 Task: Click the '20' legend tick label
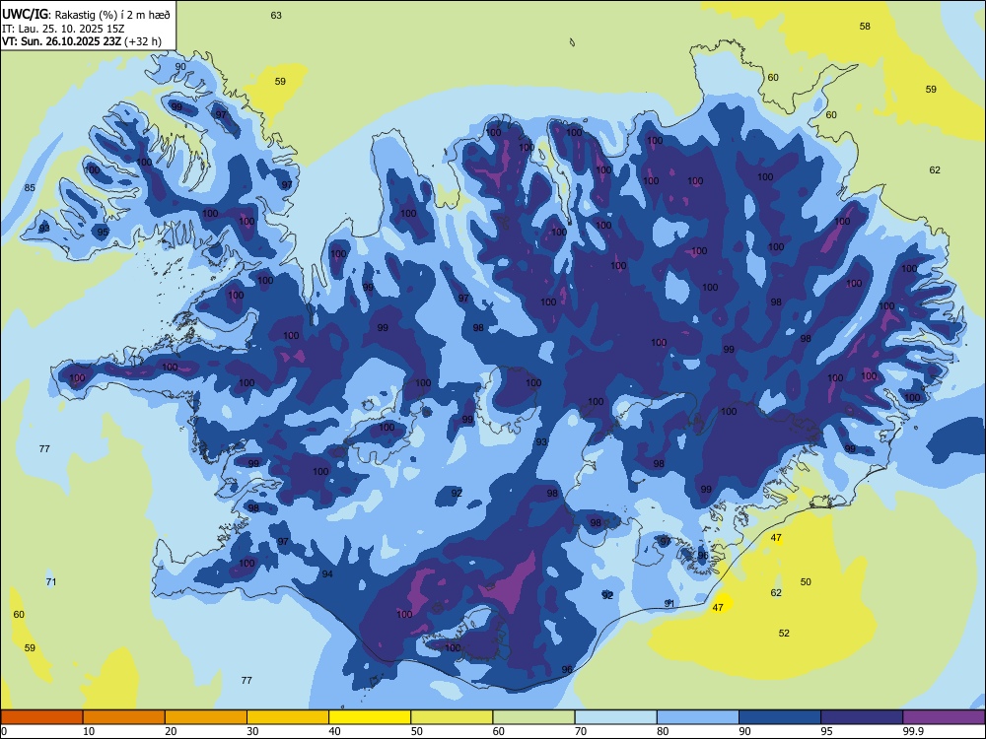click(x=171, y=731)
